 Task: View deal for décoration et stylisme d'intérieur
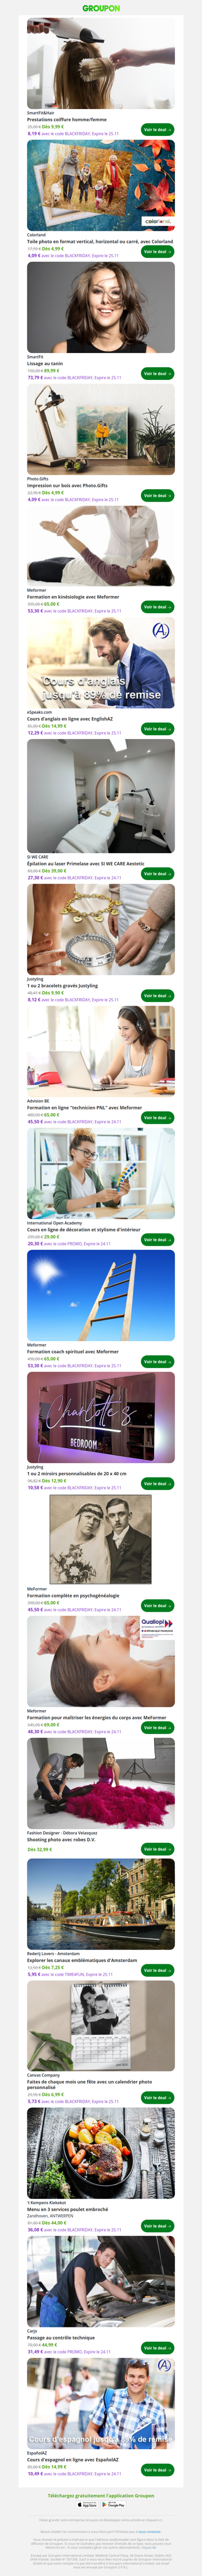157,1239
